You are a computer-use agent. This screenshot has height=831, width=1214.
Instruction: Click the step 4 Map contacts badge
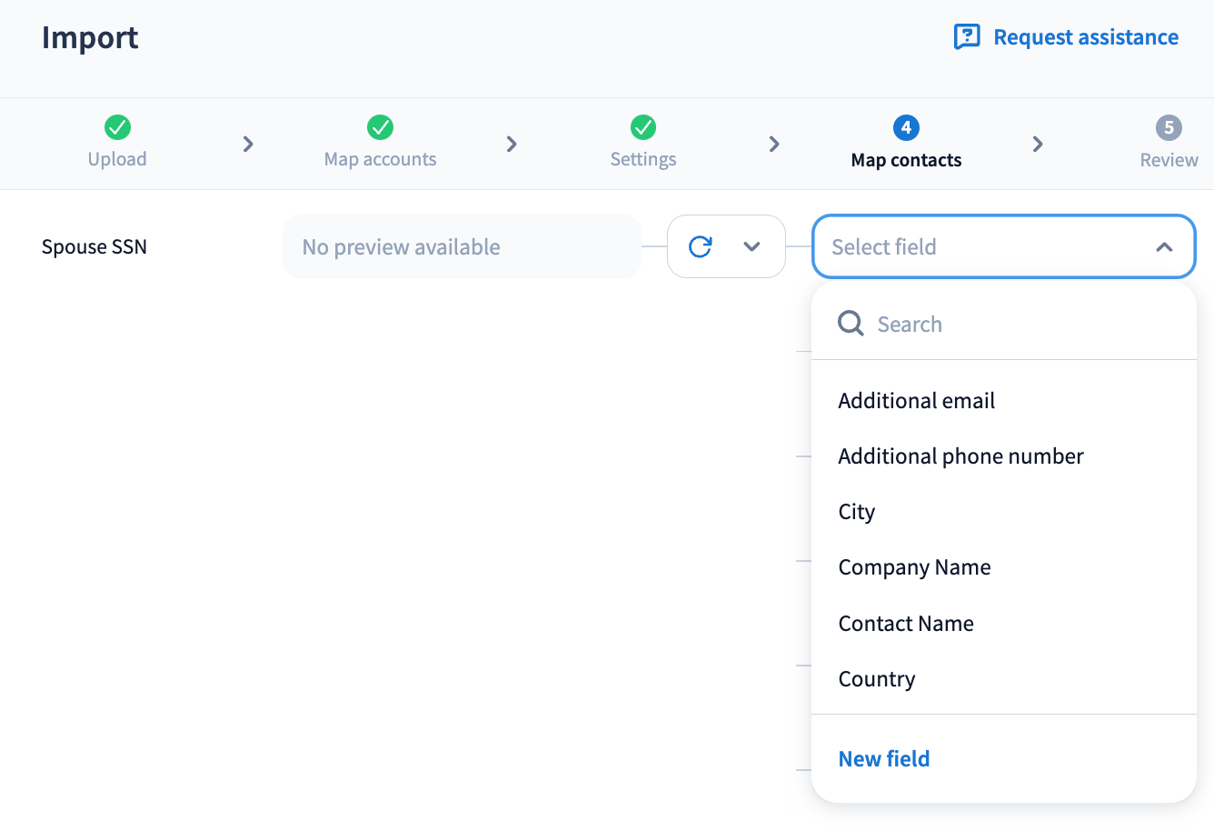(906, 127)
